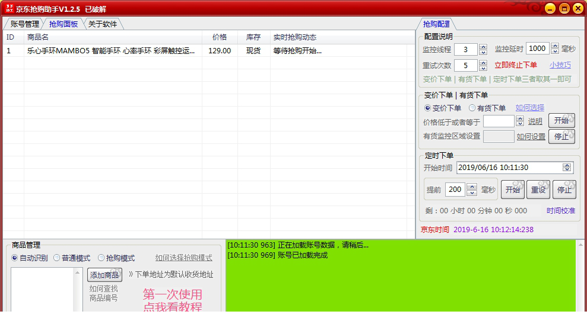
Task: Select the 抢购配置 tab
Action: [436, 24]
